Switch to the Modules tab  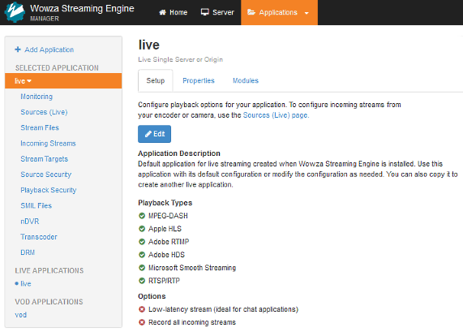[x=246, y=80]
